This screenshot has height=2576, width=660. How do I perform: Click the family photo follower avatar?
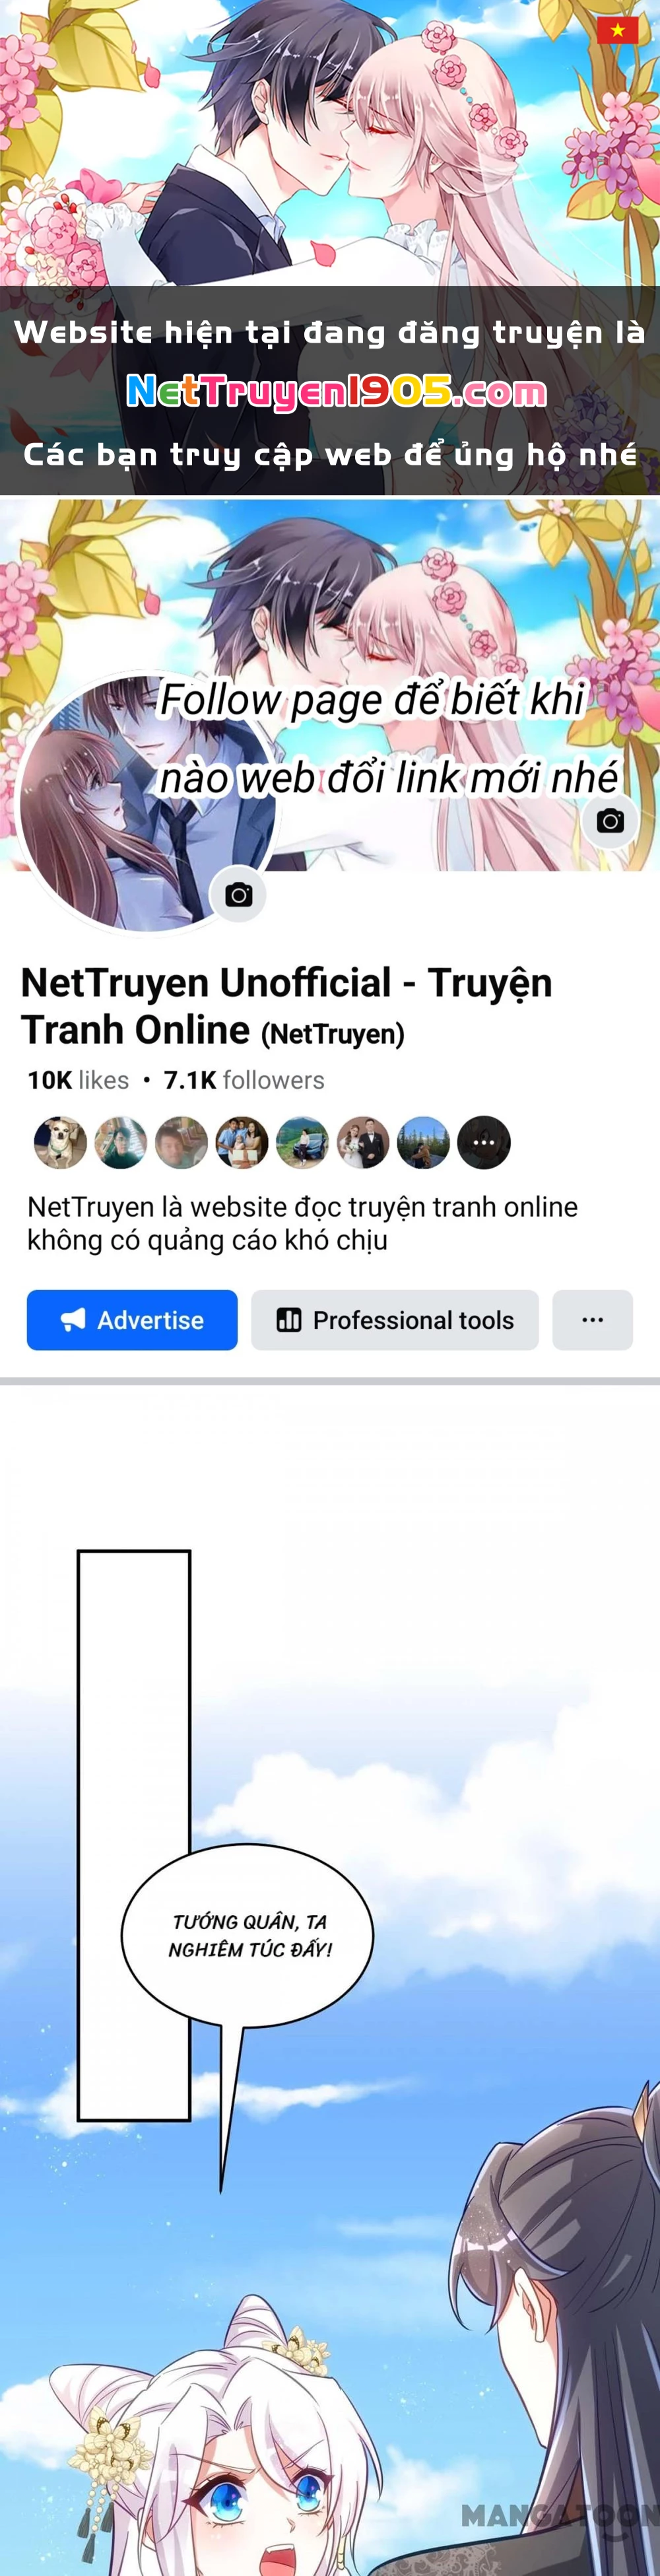(242, 1142)
